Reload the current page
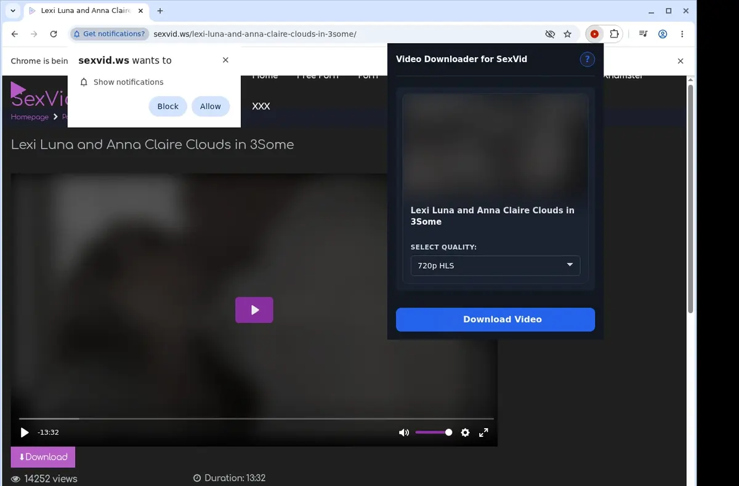 [x=54, y=34]
